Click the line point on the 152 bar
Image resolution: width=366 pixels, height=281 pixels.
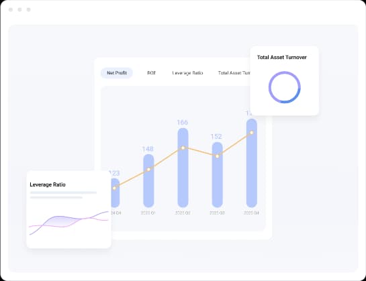pos(218,156)
